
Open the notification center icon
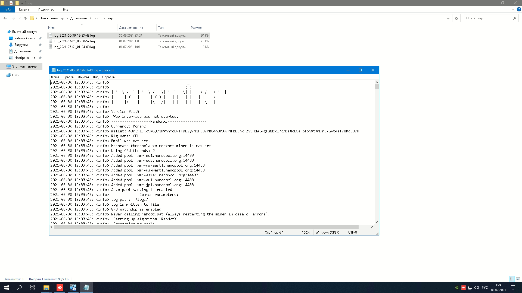pyautogui.click(x=513, y=288)
